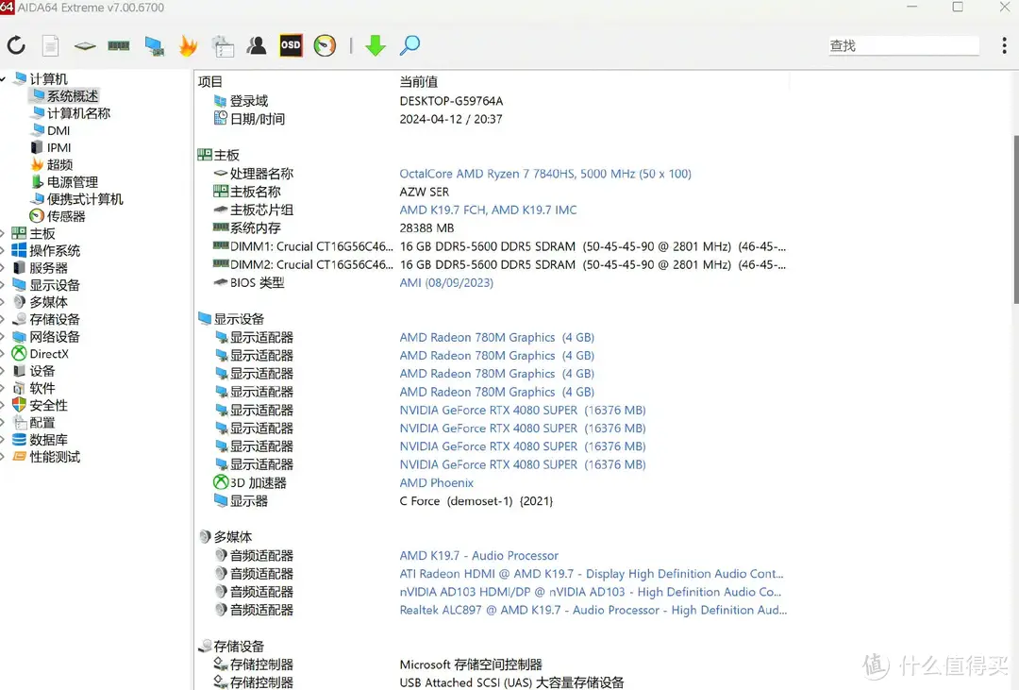Click the 项目 column header
This screenshot has width=1019, height=690.
tap(209, 81)
